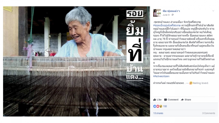Viewport: 219px width, 123px height.
Task: Click the public globe privacy icon
Action: (x=172, y=15)
